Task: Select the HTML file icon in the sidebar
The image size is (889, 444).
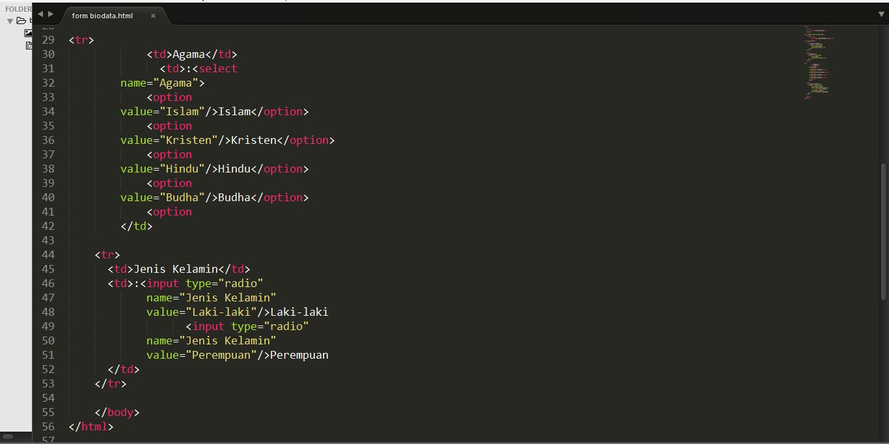Action: click(x=29, y=46)
